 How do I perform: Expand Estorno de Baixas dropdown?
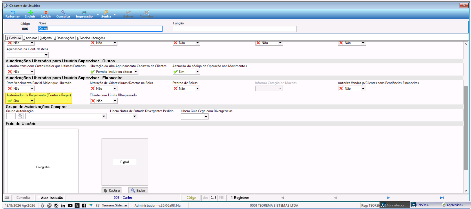point(198,89)
